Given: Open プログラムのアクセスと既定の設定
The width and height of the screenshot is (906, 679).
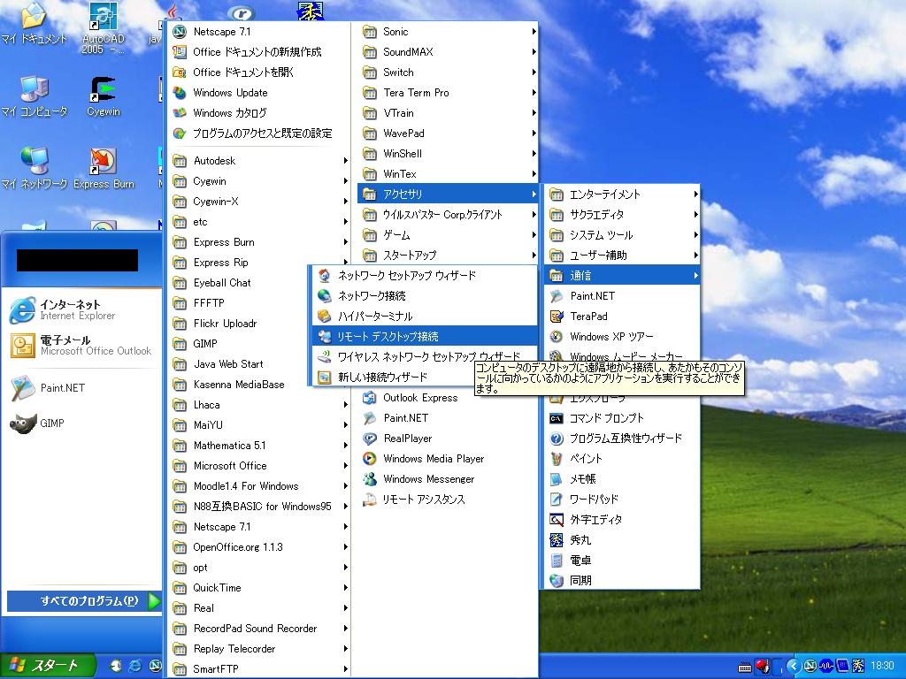Looking at the screenshot, I should [257, 134].
